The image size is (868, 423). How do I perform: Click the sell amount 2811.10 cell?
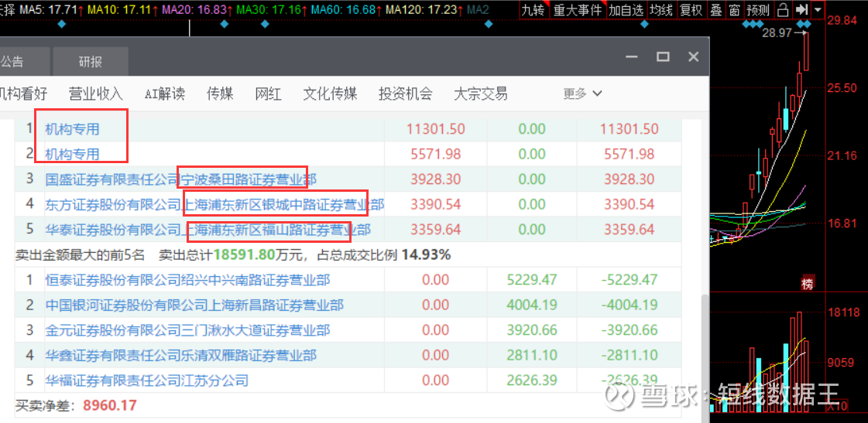(x=531, y=356)
